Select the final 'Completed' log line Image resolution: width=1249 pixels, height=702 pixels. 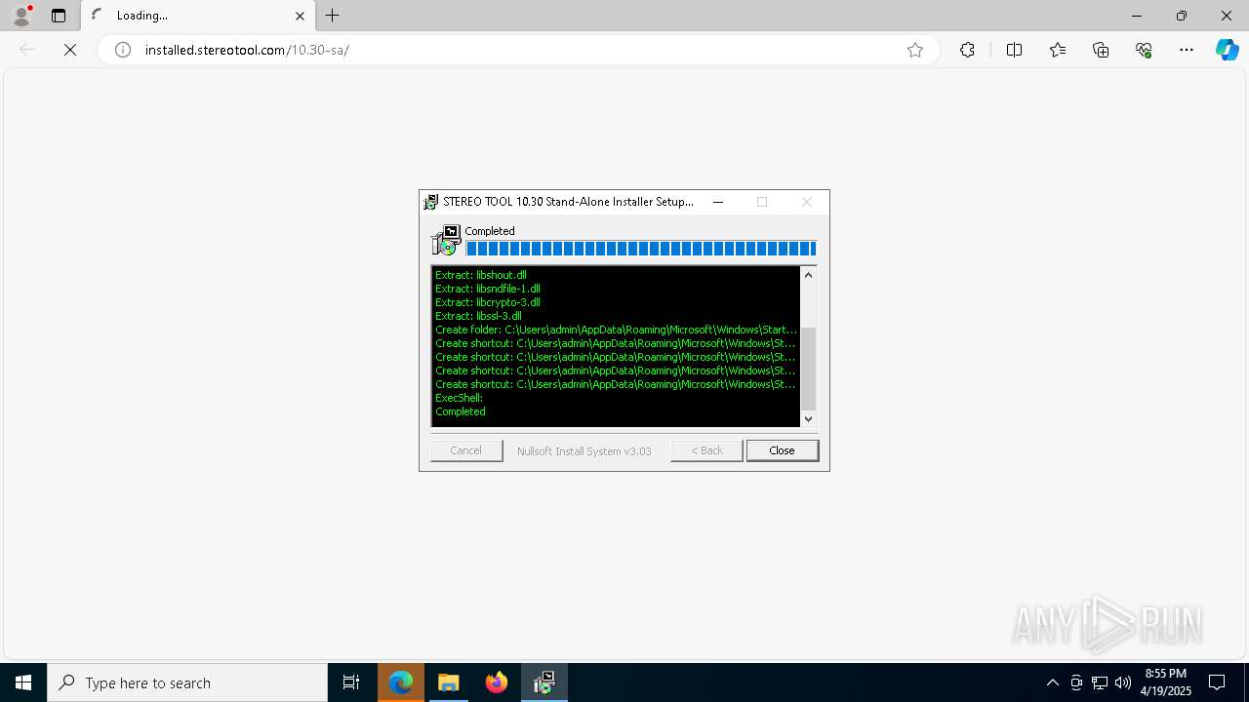tap(461, 411)
